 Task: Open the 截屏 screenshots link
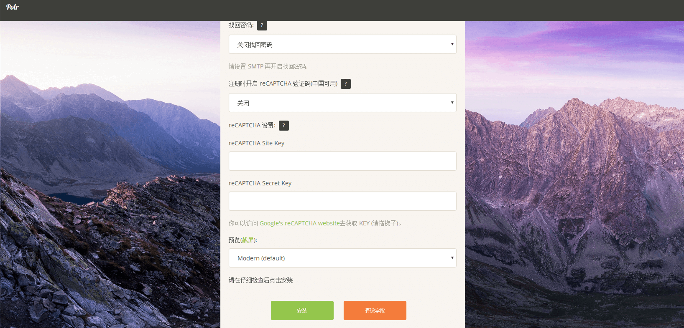tap(248, 240)
